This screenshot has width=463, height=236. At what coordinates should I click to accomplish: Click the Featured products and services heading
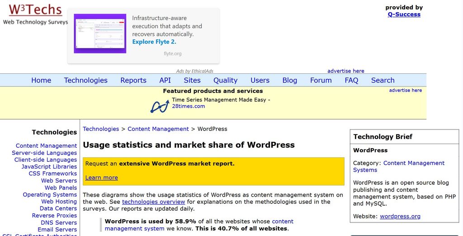(213, 91)
